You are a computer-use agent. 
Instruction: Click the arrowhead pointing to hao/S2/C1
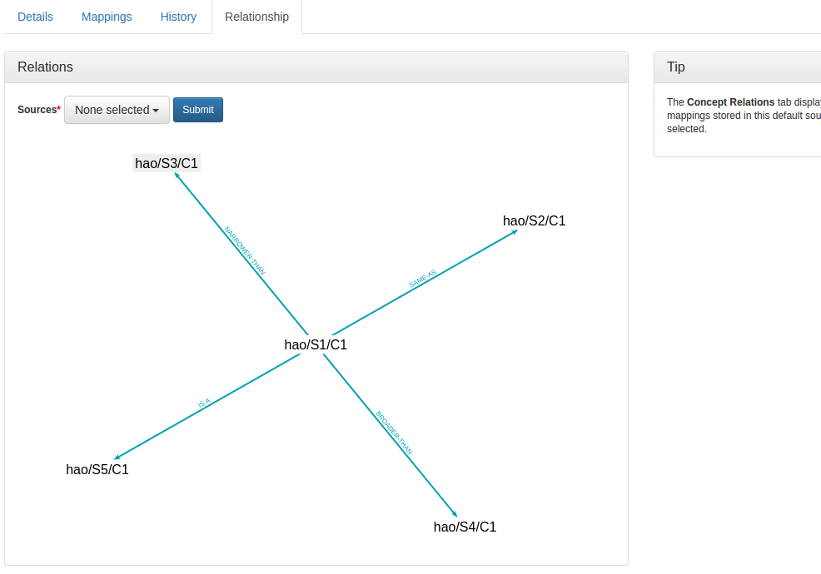pyautogui.click(x=514, y=232)
